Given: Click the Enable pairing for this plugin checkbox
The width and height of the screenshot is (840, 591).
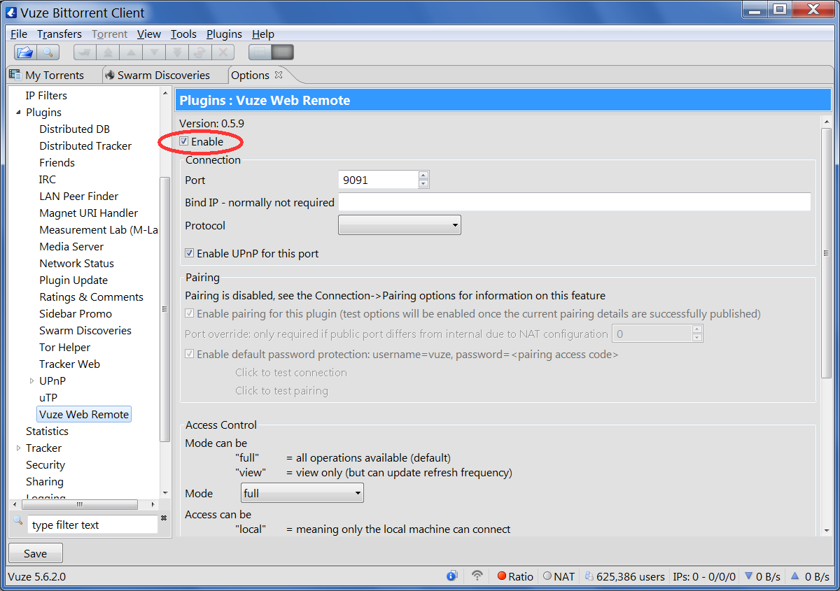Looking at the screenshot, I should pyautogui.click(x=190, y=313).
